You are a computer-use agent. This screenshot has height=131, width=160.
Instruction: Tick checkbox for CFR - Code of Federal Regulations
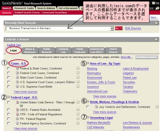click(9, 114)
